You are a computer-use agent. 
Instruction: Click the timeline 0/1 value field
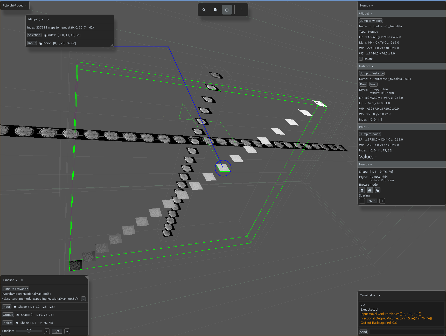[57, 331]
